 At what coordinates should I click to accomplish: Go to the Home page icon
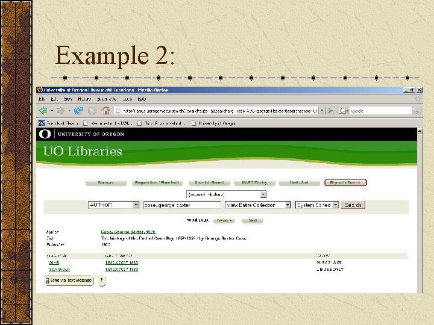(x=105, y=111)
